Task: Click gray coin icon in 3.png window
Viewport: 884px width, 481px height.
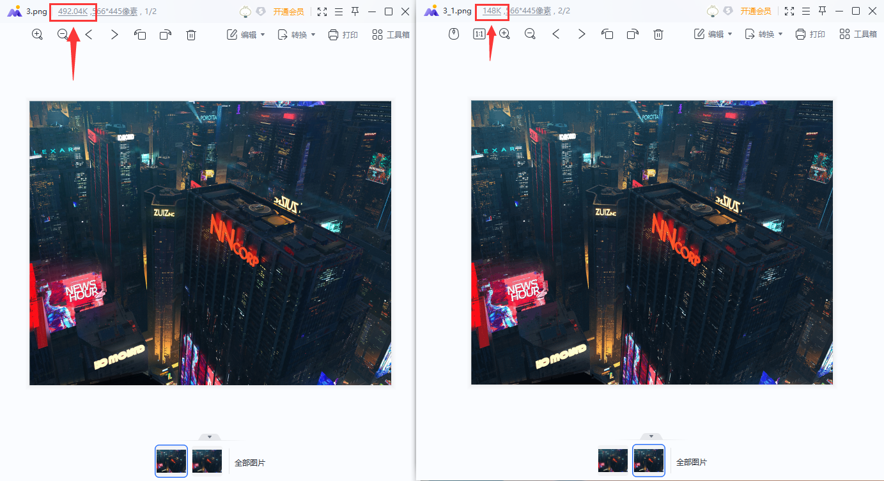Action: (260, 11)
